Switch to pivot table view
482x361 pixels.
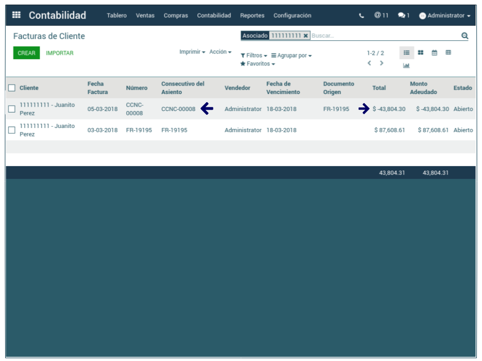(448, 53)
